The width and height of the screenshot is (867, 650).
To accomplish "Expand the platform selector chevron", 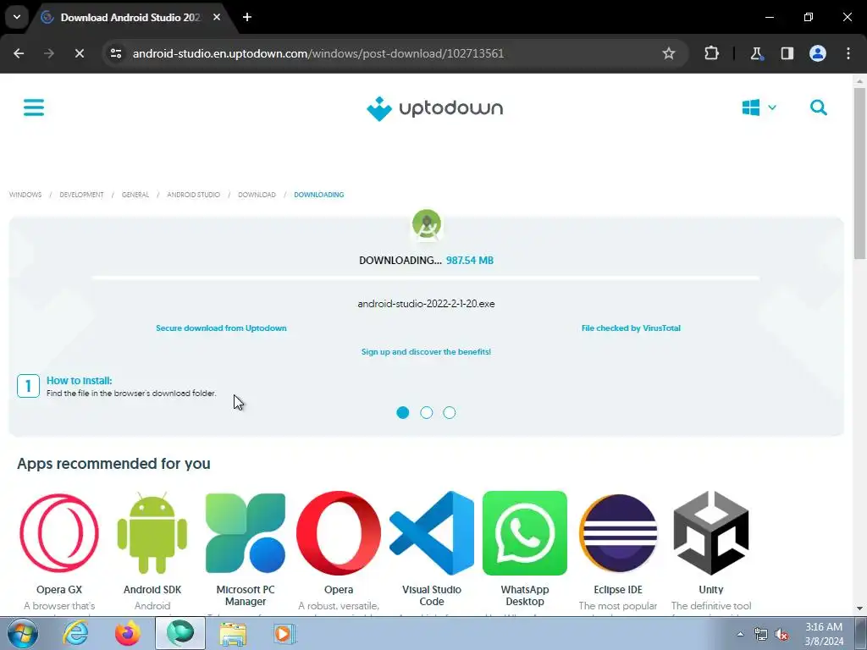I will click(772, 107).
